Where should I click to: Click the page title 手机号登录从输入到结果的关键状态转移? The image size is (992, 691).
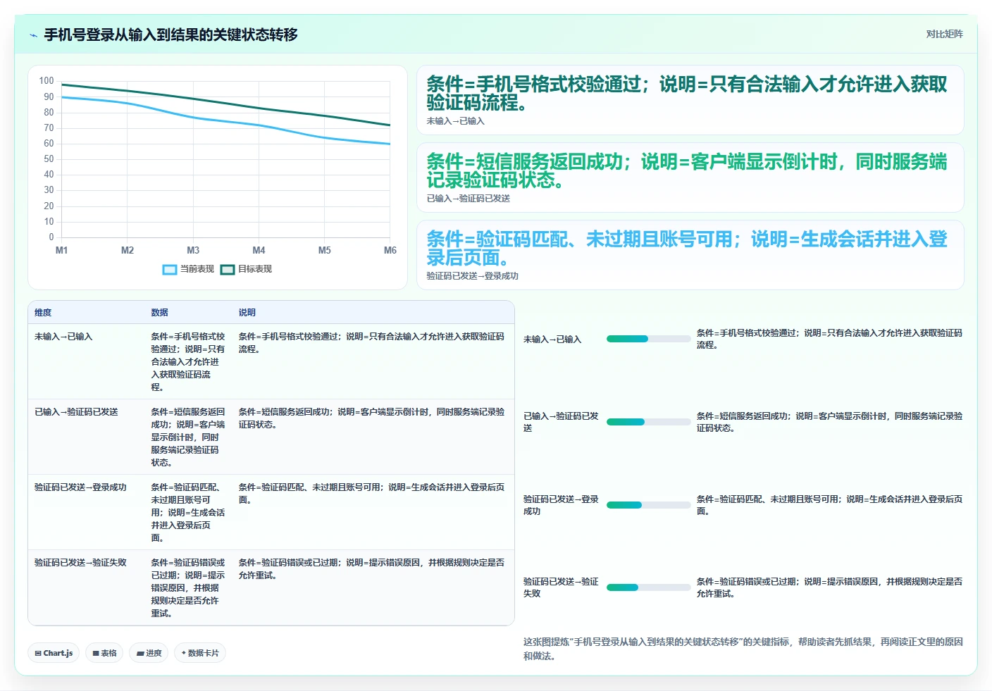click(170, 35)
